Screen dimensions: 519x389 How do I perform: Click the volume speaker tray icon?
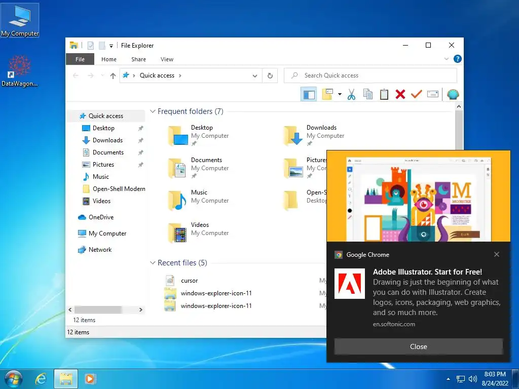point(473,379)
